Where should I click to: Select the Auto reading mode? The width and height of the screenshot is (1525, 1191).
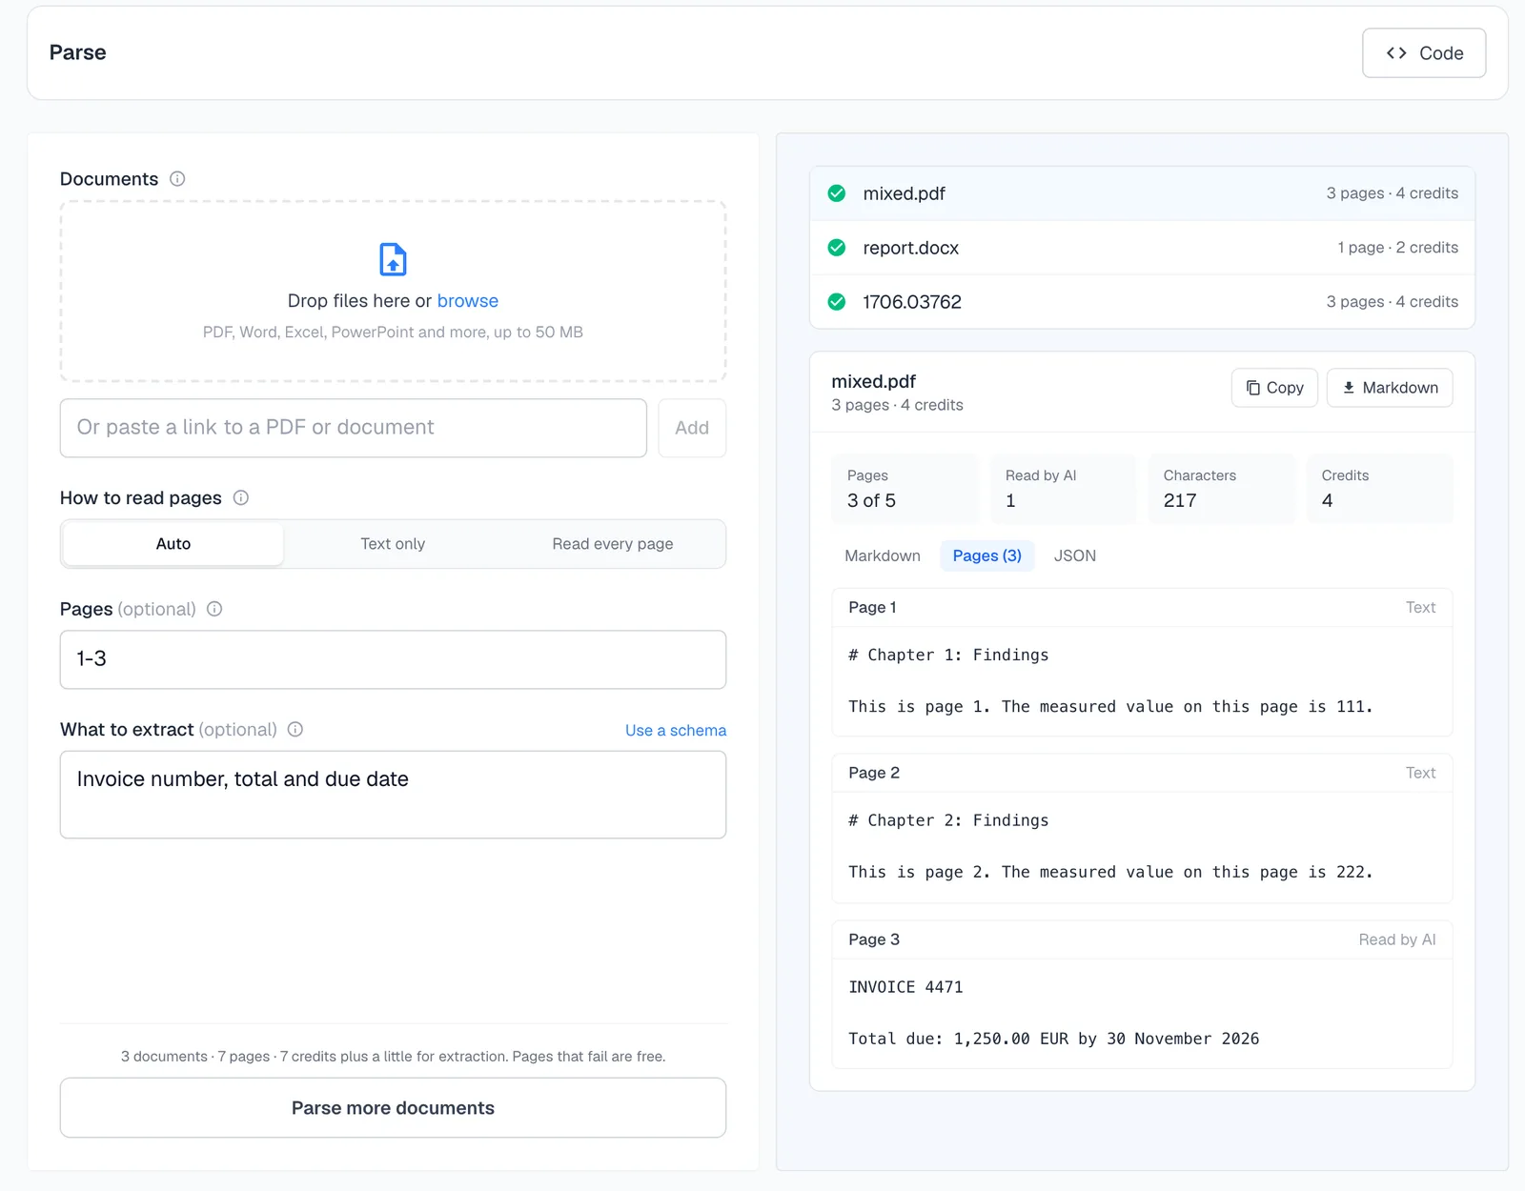[x=173, y=544]
